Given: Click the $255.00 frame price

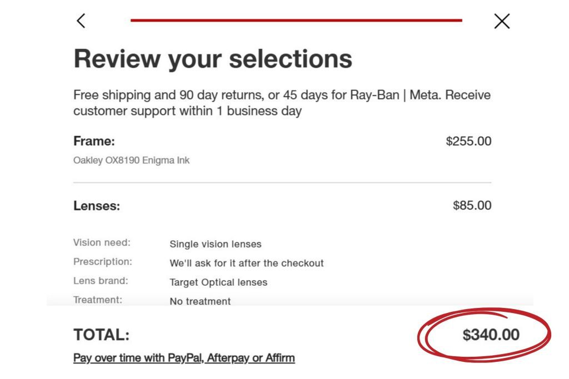Looking at the screenshot, I should coord(468,141).
